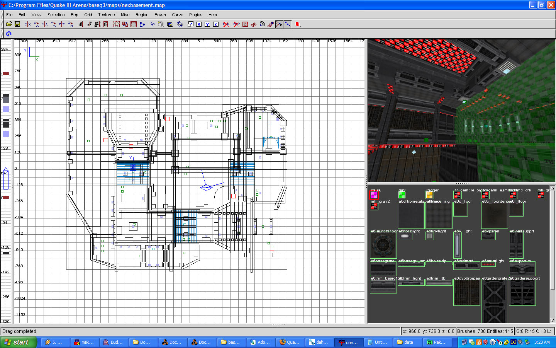Image resolution: width=556 pixels, height=348 pixels.
Task: Select the caulk texture swatch
Action: click(x=374, y=195)
